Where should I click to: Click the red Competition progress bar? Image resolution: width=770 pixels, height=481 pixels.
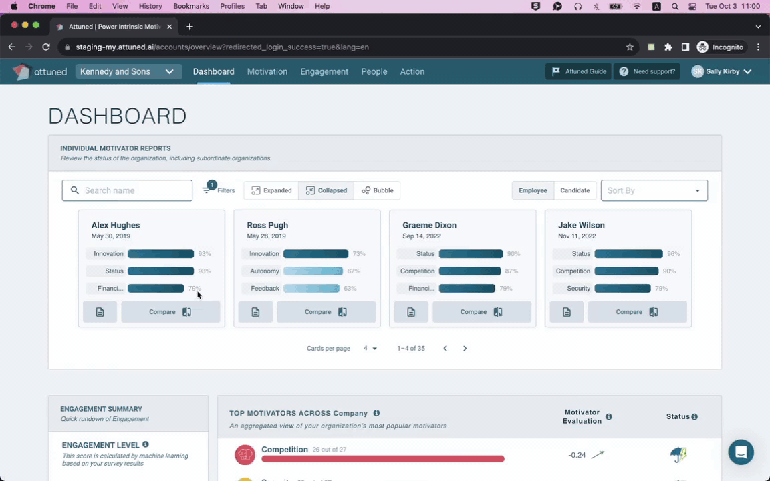[x=382, y=459]
